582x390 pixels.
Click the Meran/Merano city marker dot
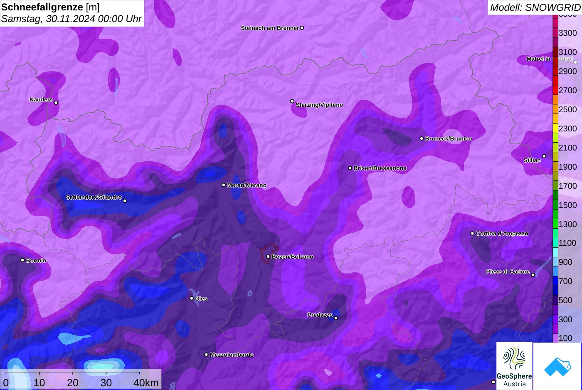pos(224,185)
